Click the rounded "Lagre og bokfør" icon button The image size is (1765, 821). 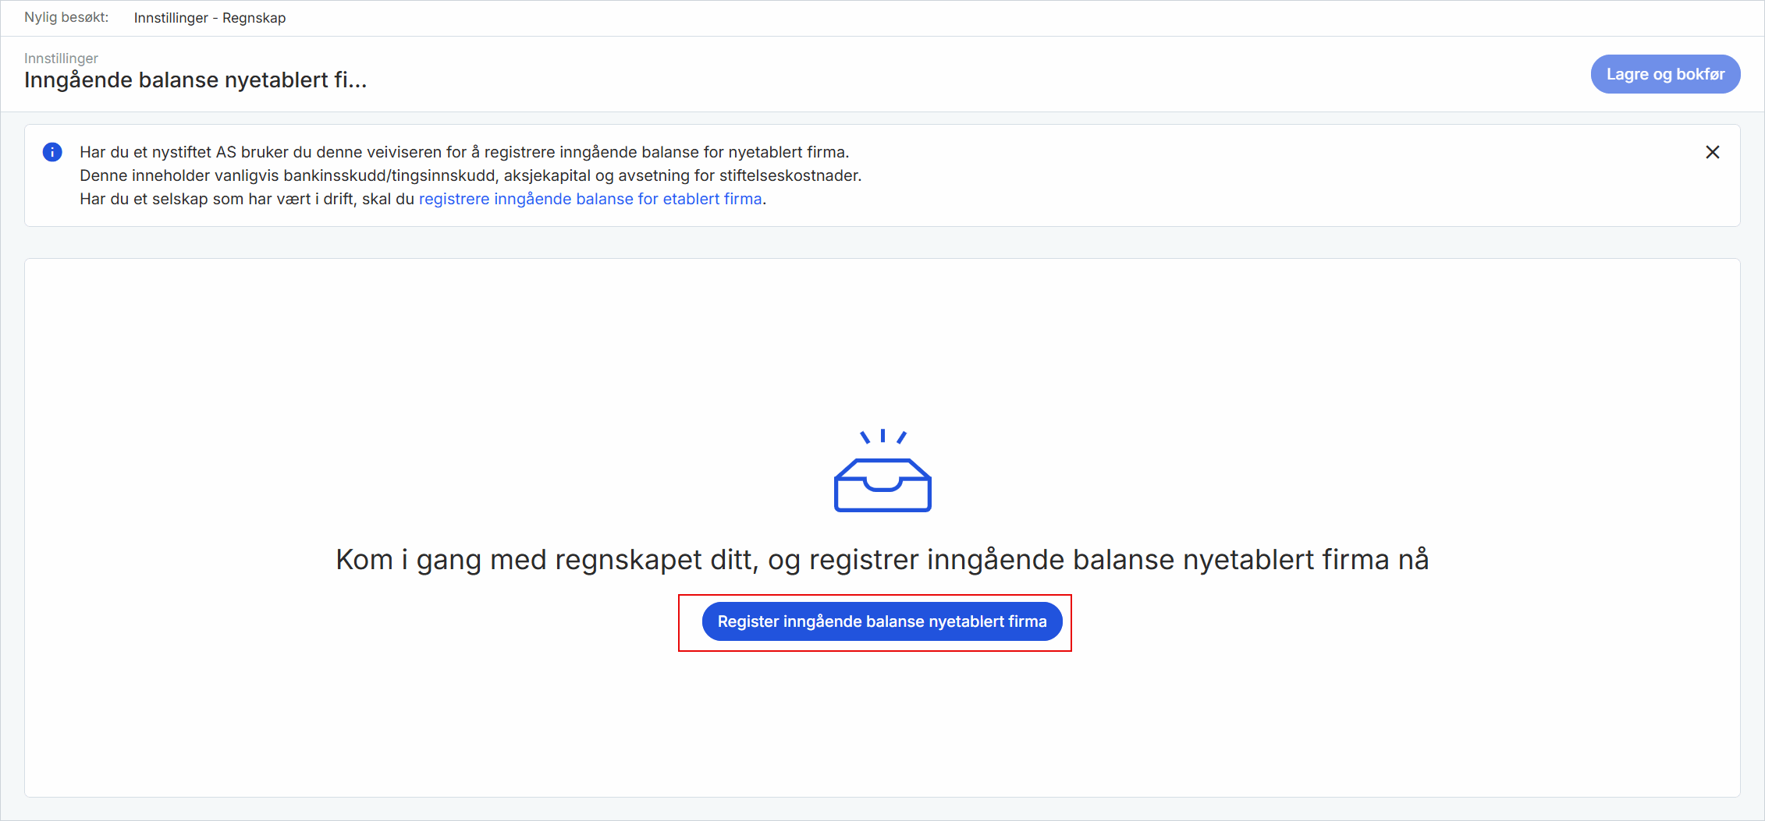(x=1665, y=74)
